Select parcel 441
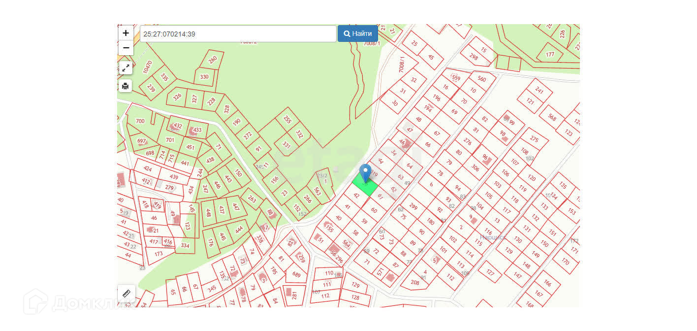The width and height of the screenshot is (697, 331). [x=185, y=163]
